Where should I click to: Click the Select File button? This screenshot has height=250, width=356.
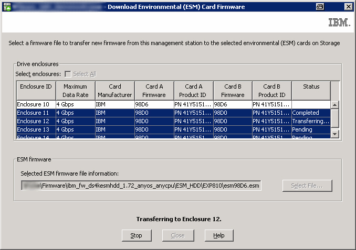[307, 186]
